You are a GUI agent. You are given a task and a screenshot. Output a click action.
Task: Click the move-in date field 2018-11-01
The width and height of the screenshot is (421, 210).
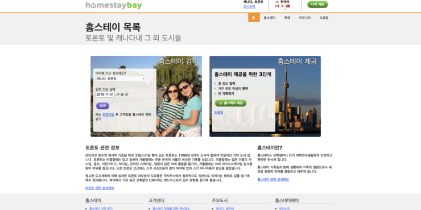105,94
